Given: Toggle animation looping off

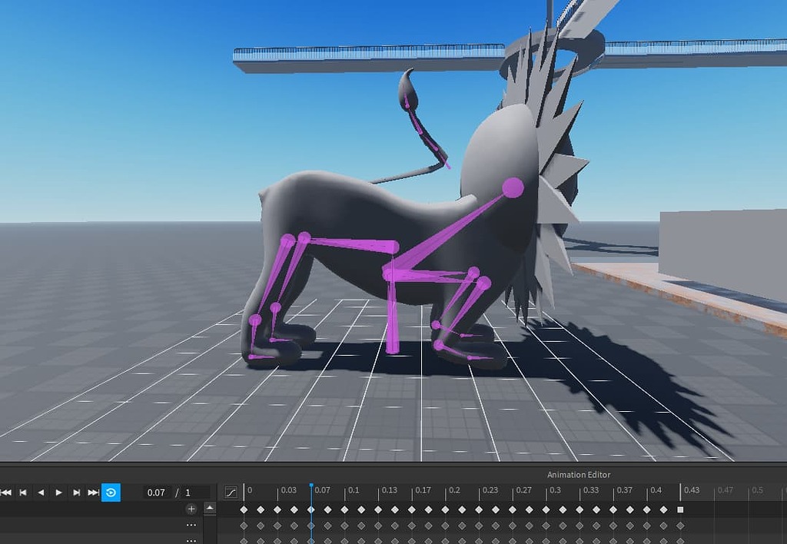Looking at the screenshot, I should 111,493.
